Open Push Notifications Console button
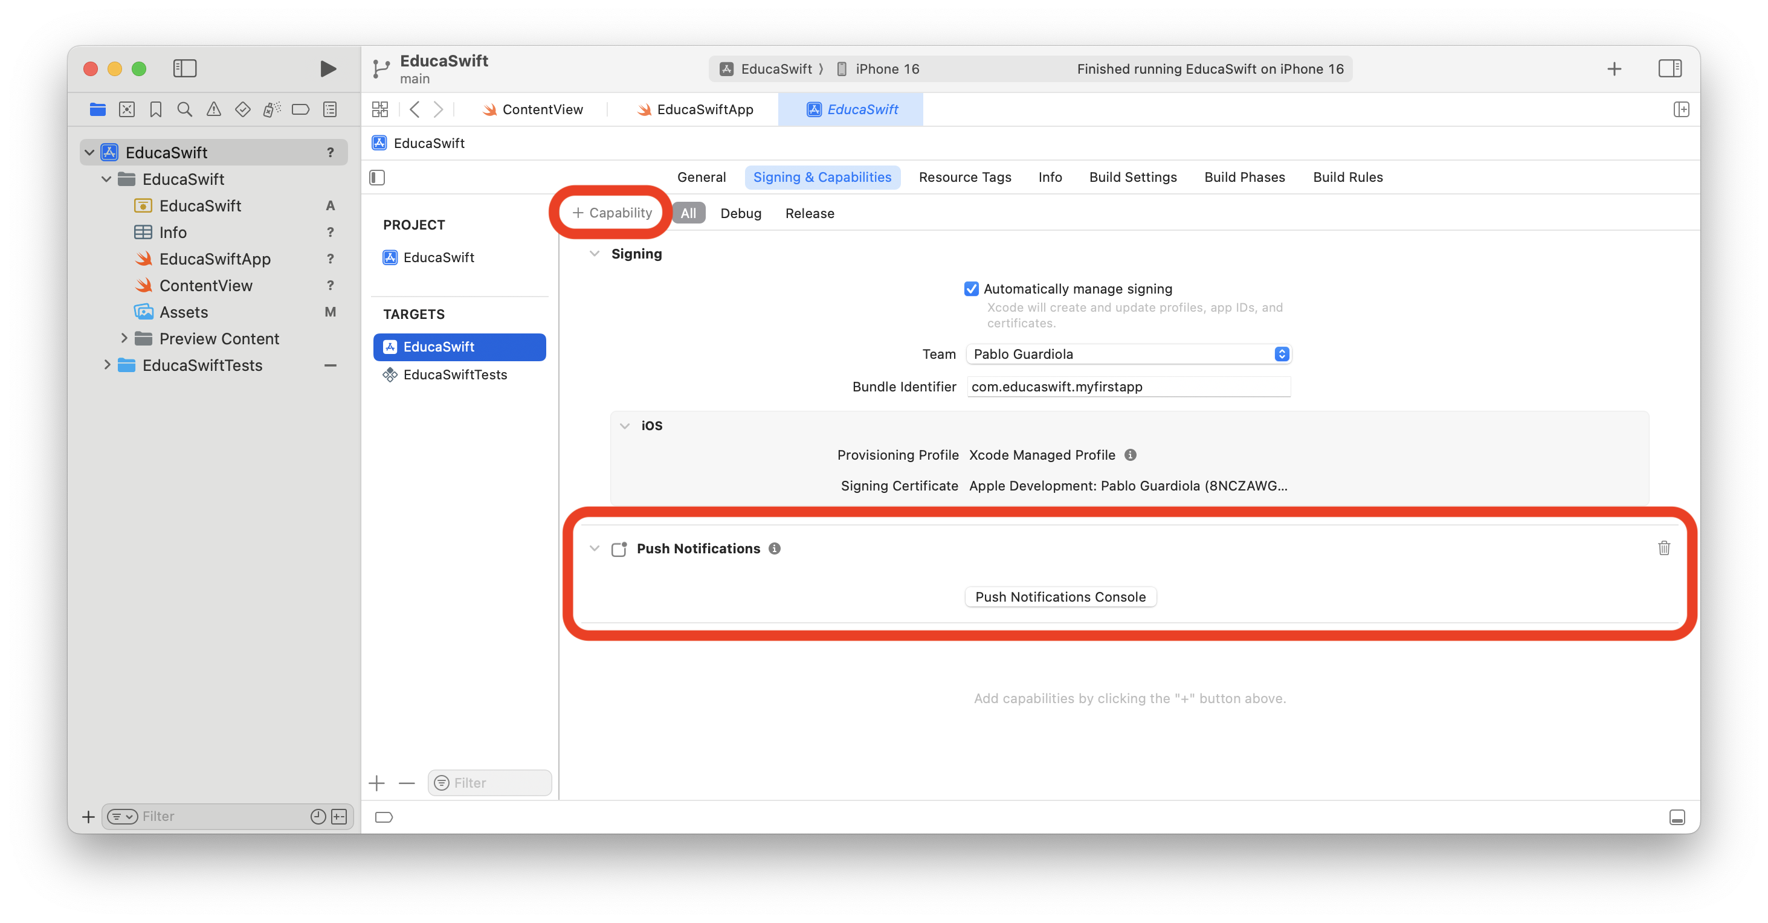1768x923 pixels. (x=1060, y=597)
